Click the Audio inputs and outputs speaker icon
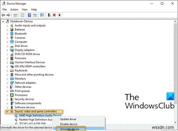The width and height of the screenshot is (178, 131). point(12,26)
